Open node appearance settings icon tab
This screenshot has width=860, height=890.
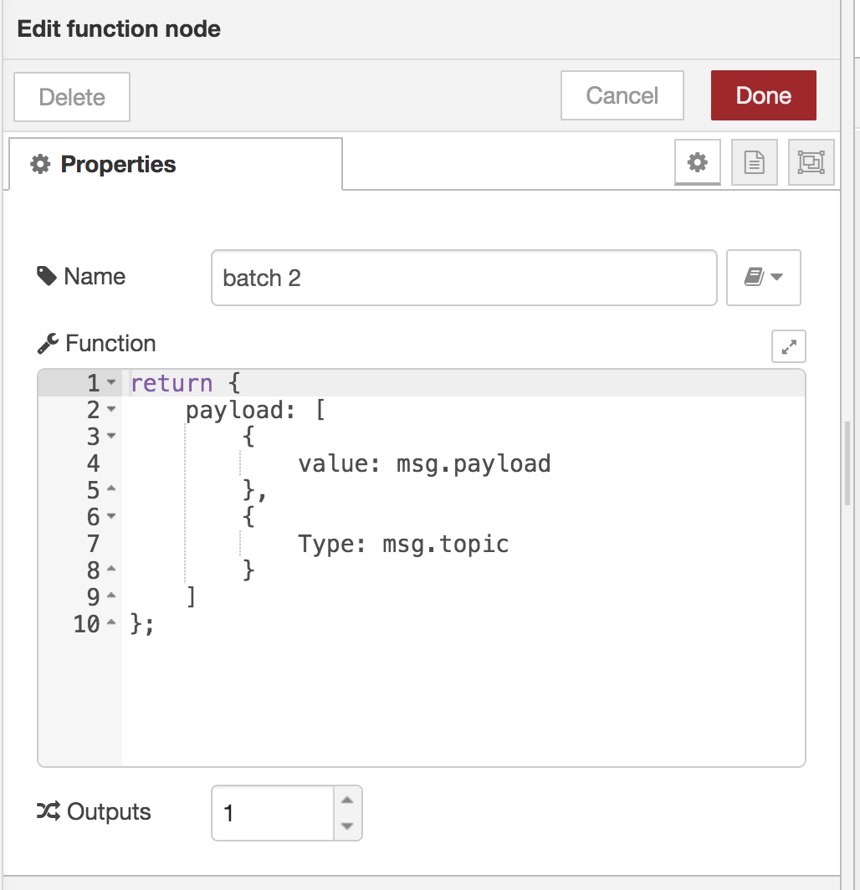(811, 162)
